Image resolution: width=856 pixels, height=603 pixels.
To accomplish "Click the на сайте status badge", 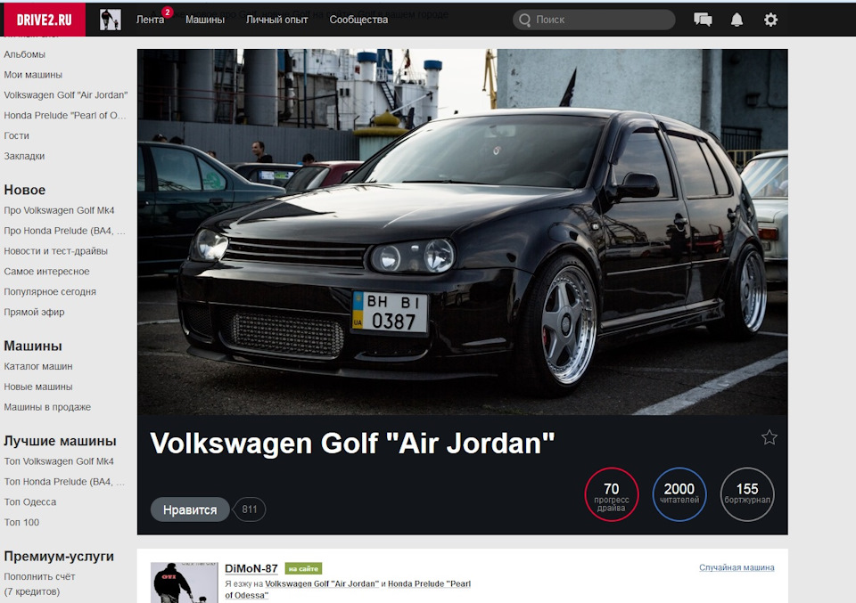I will (x=303, y=568).
